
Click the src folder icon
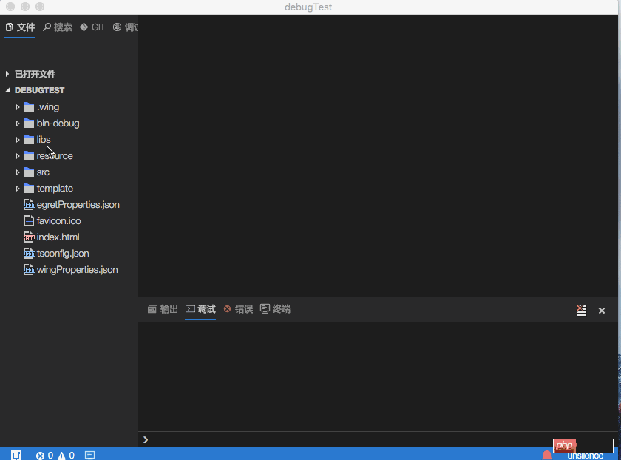pos(29,172)
